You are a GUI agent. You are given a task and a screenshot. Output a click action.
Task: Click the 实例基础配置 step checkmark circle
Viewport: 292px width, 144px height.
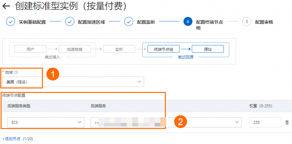coord(11,22)
